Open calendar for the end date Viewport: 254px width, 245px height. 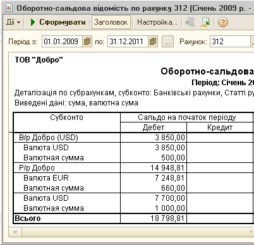coord(153,42)
